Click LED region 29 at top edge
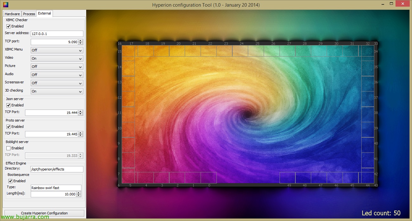The image size is (412, 221). [x=319, y=51]
